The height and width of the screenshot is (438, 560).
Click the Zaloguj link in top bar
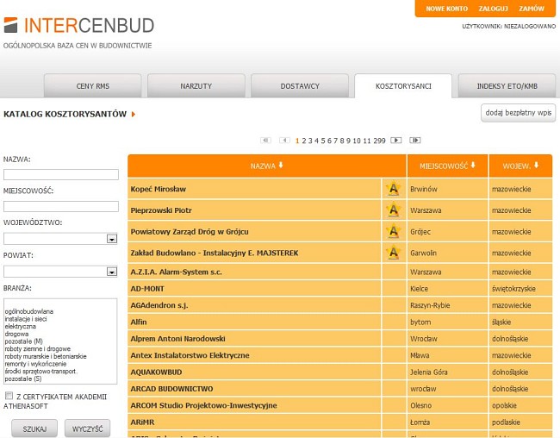click(493, 8)
